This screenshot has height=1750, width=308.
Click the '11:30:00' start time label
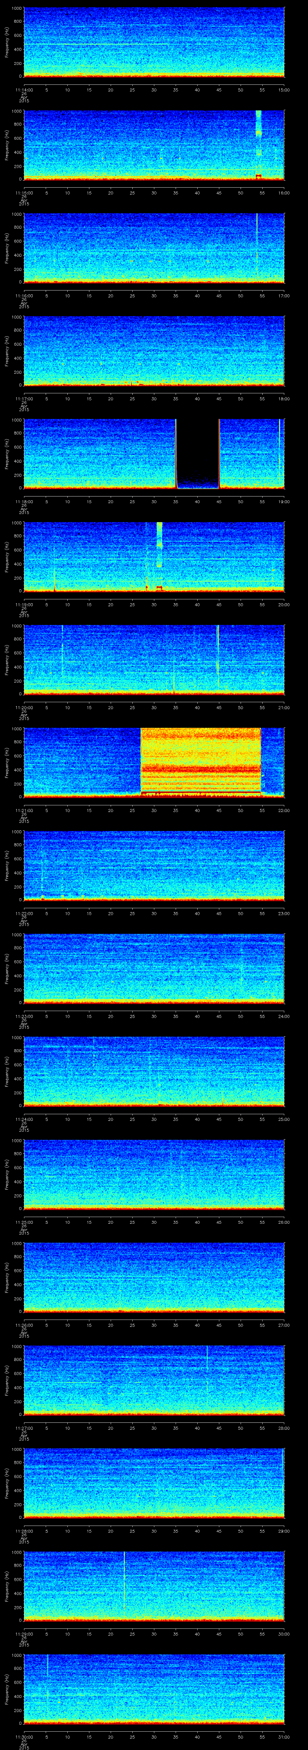pyautogui.click(x=24, y=1736)
